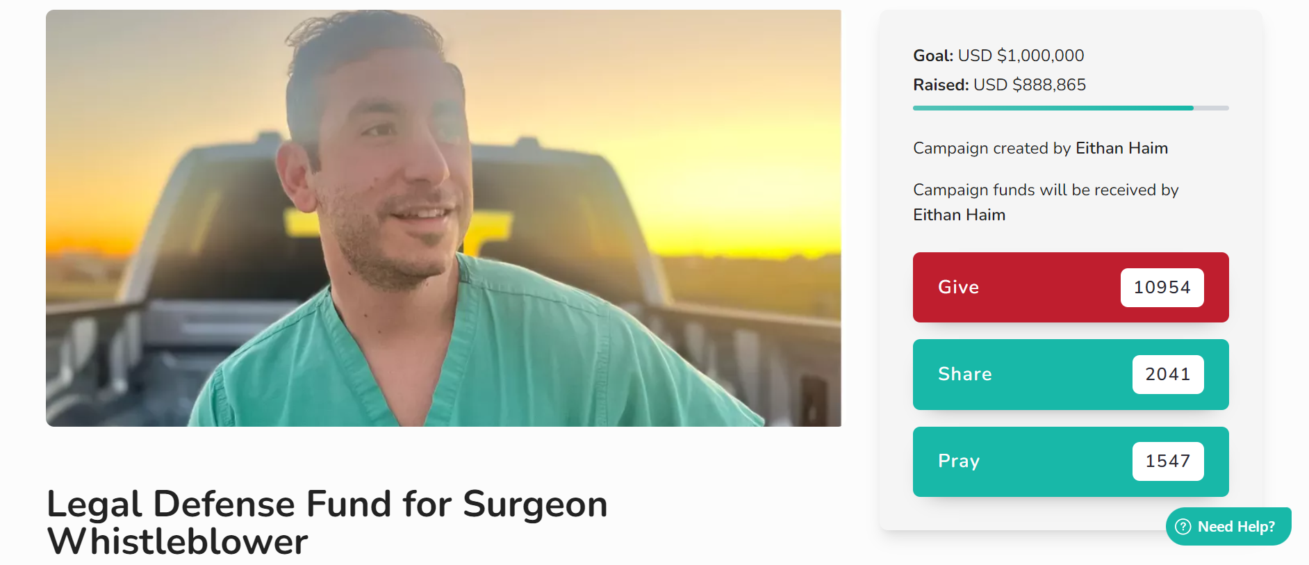Click the Goal USD $1,000,000 text
The width and height of the screenshot is (1309, 565).
click(x=998, y=56)
